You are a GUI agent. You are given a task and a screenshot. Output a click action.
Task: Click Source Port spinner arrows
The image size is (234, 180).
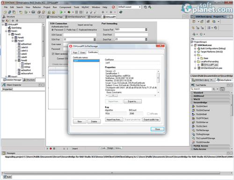tap(146, 29)
